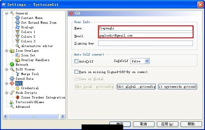Click the 取消 cancel button

pos(144,124)
